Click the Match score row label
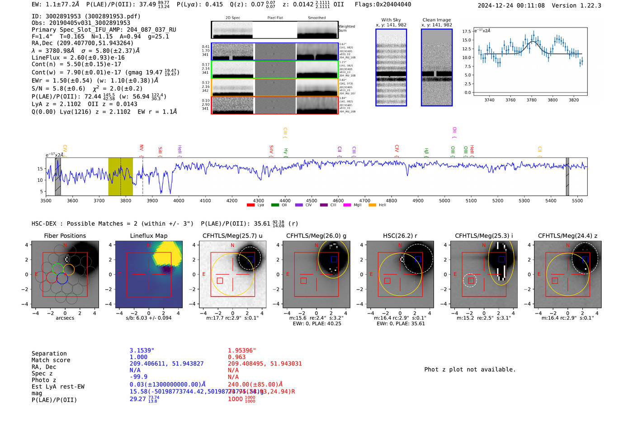This screenshot has height=431, width=633. pos(51,360)
